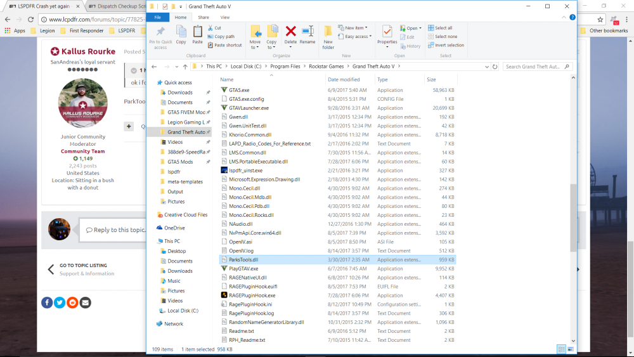
Task: Create a New folder from ribbon
Action: 328,37
